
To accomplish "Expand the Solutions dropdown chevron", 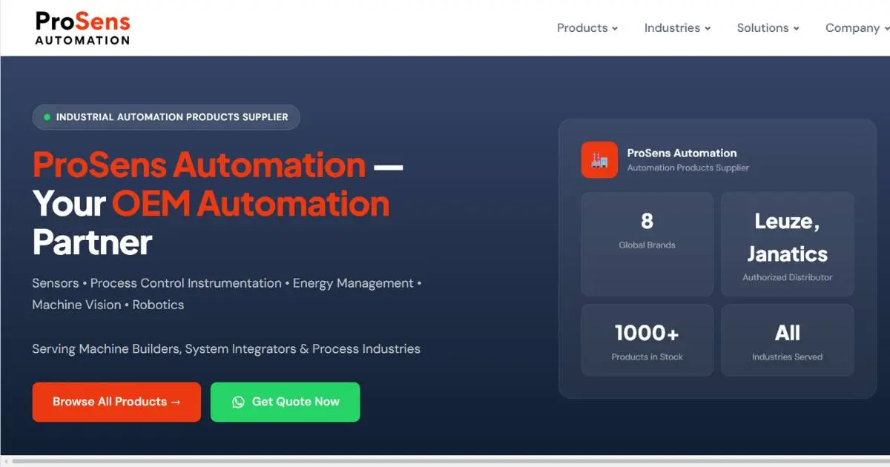I will point(796,29).
